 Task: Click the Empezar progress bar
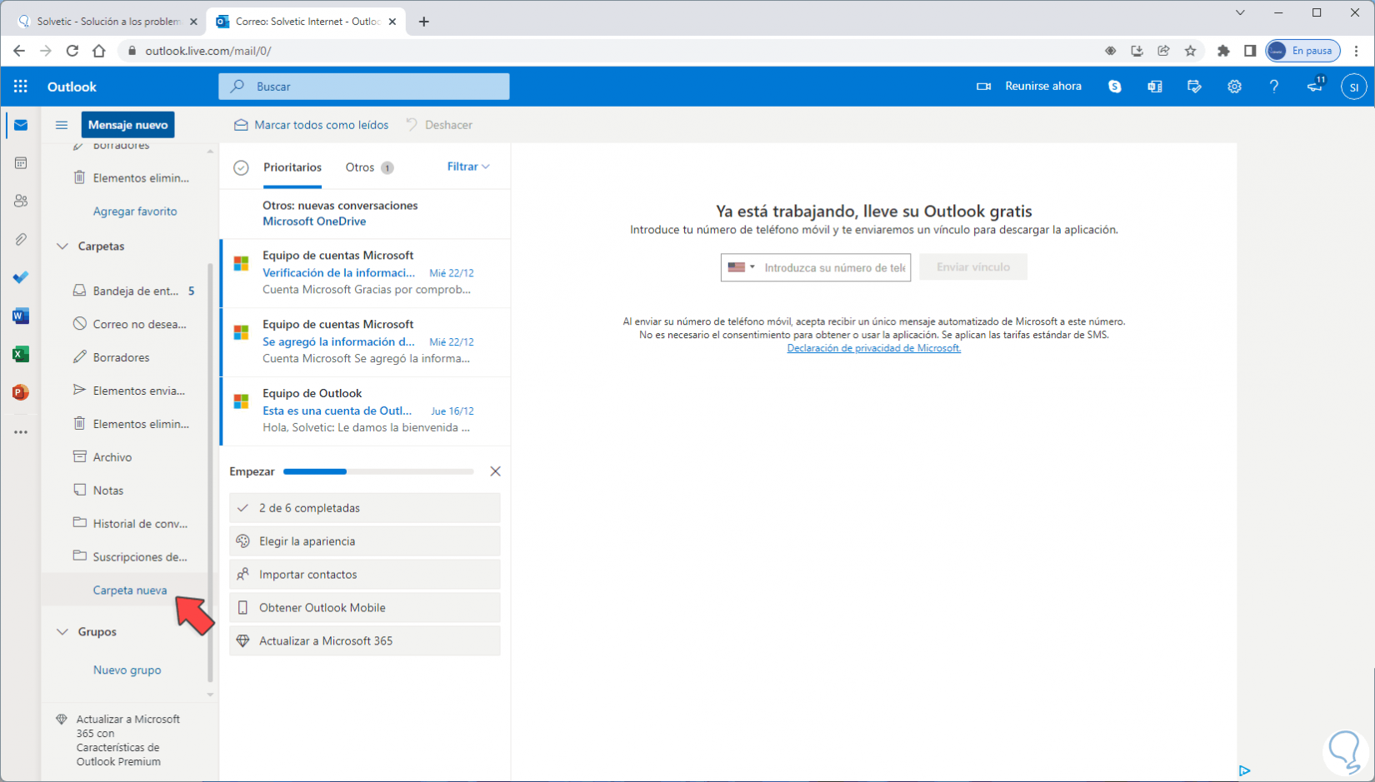[378, 471]
